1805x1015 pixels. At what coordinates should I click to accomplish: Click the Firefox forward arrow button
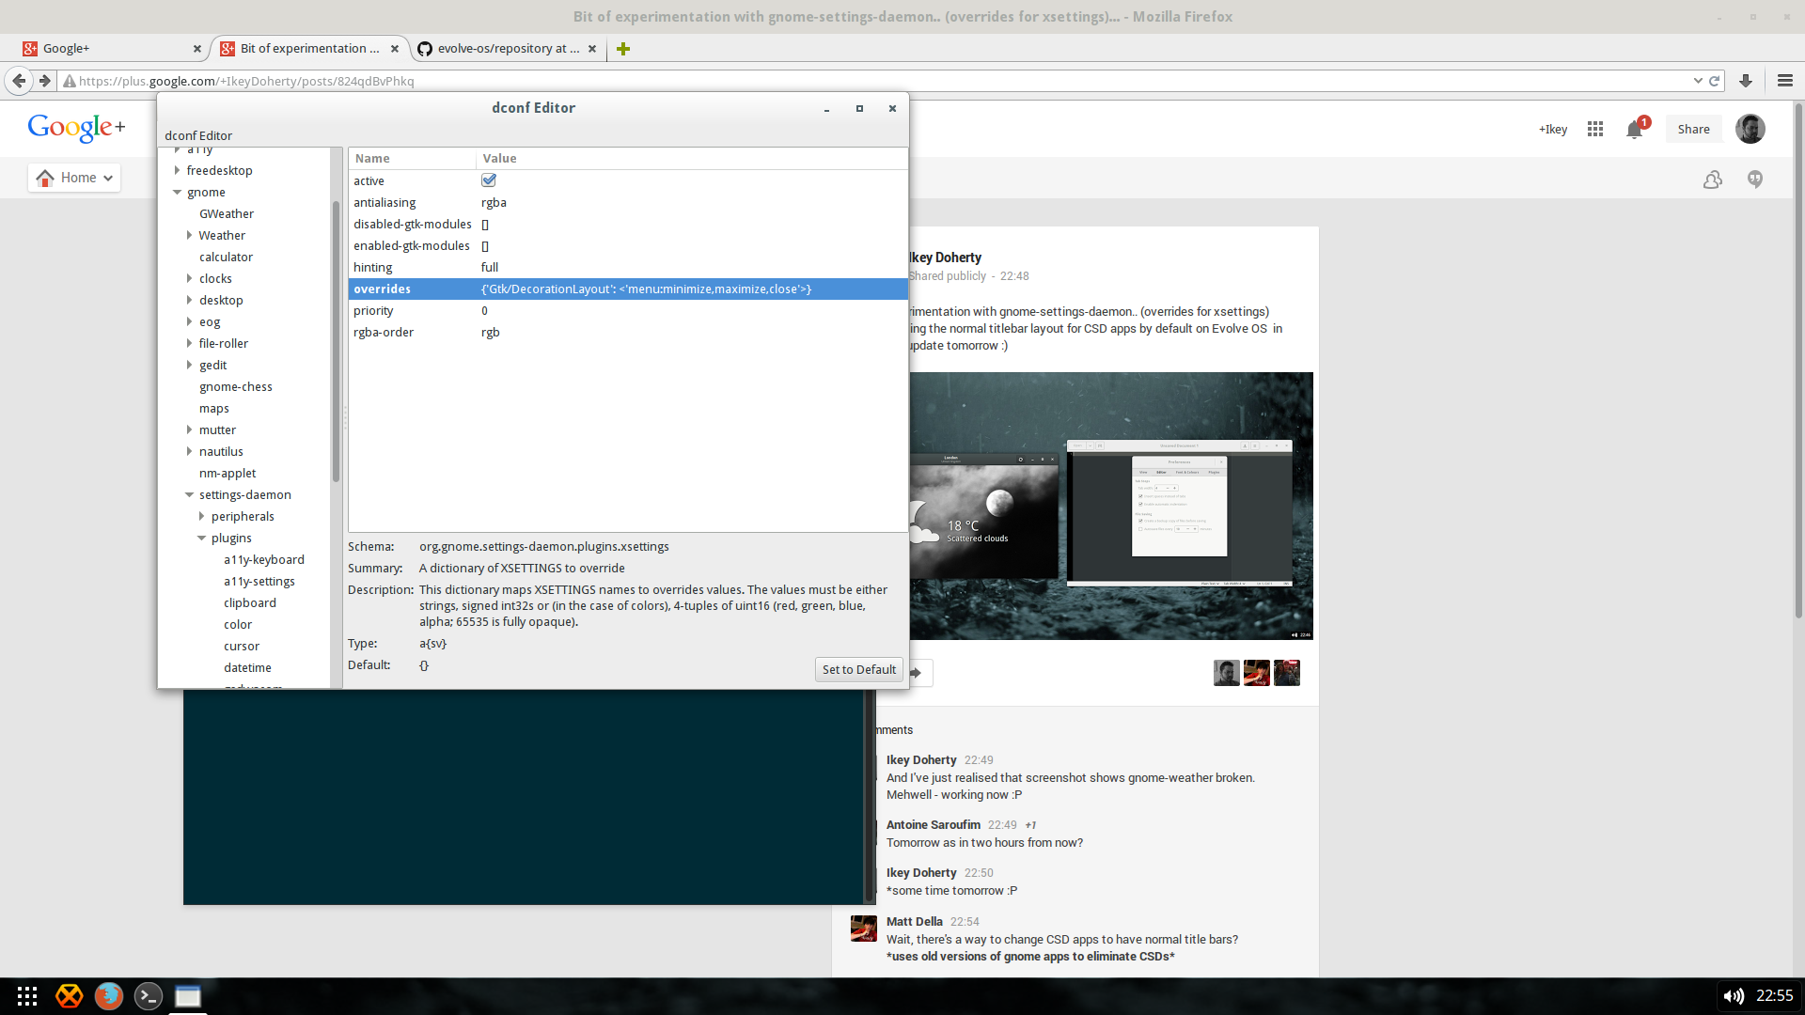coord(44,81)
